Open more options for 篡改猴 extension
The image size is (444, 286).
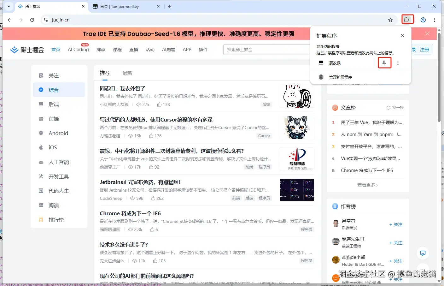coord(398,63)
